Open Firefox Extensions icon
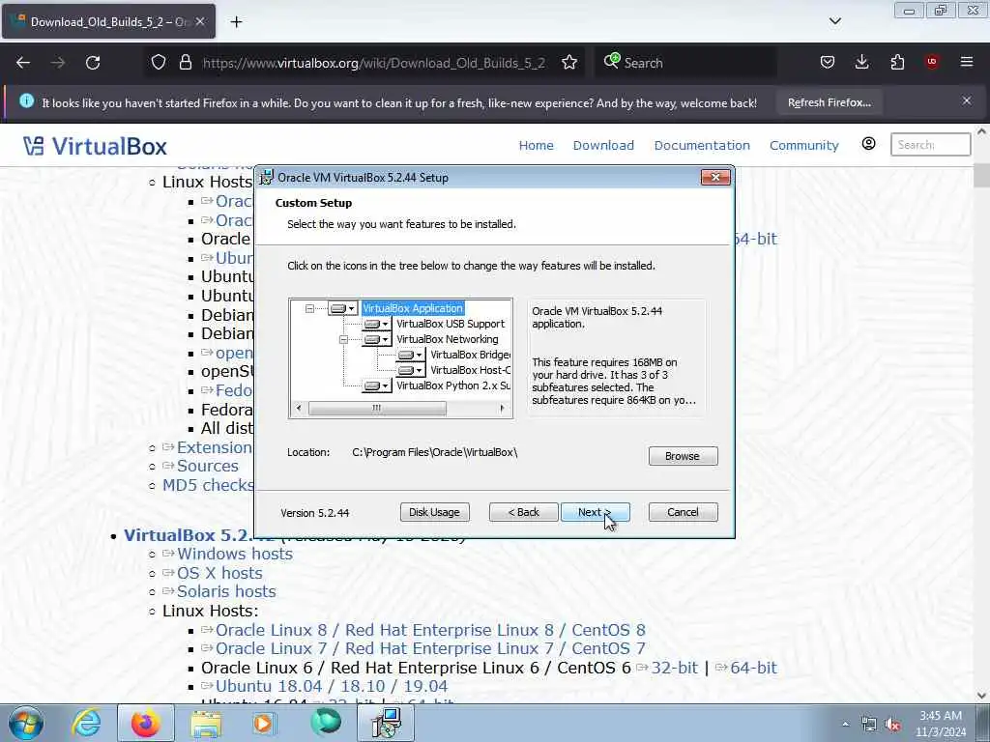Viewport: 990px width, 742px height. tap(897, 63)
